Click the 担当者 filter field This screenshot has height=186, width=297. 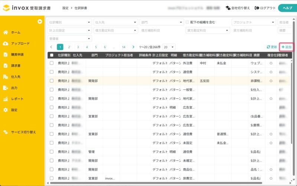285,22
